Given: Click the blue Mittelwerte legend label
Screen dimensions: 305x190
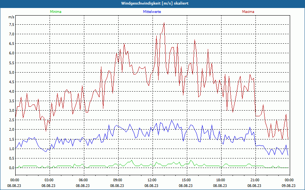Looking at the screenshot, I should (x=152, y=12).
